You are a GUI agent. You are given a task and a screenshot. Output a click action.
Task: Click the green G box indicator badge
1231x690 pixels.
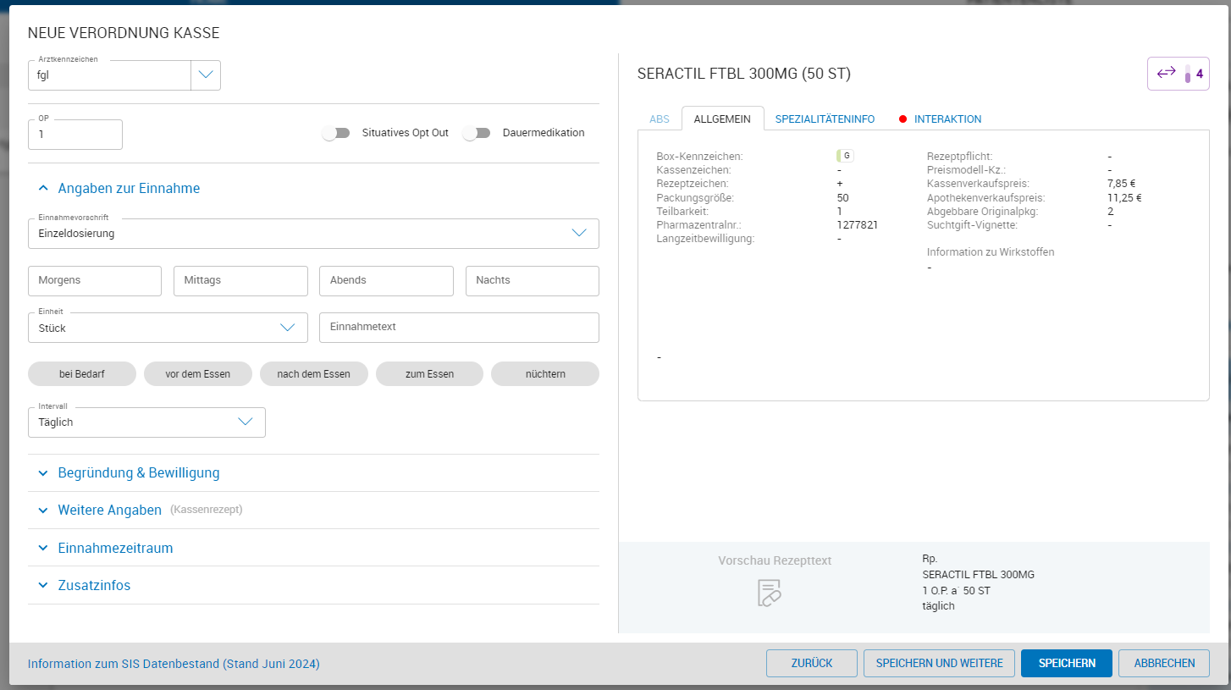point(844,156)
